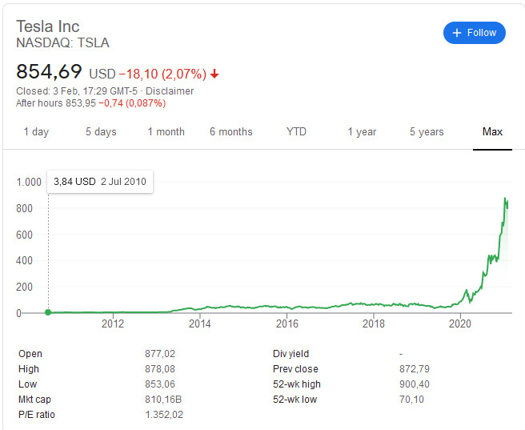Image resolution: width=525 pixels, height=430 pixels.
Task: Select the 1 day tab
Action: (x=36, y=131)
